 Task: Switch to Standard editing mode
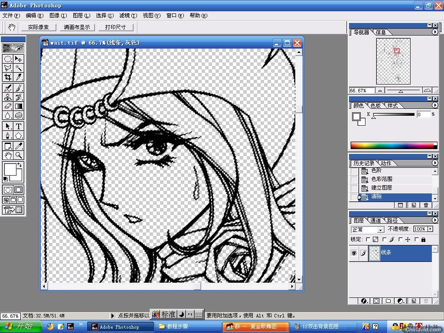[x=8, y=190]
